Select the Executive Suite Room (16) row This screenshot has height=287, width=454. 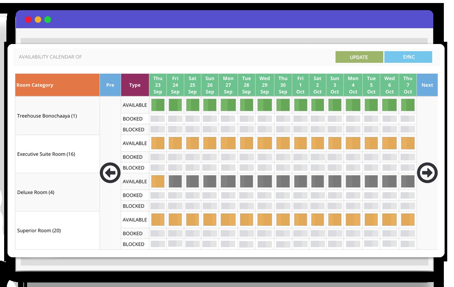pyautogui.click(x=46, y=154)
